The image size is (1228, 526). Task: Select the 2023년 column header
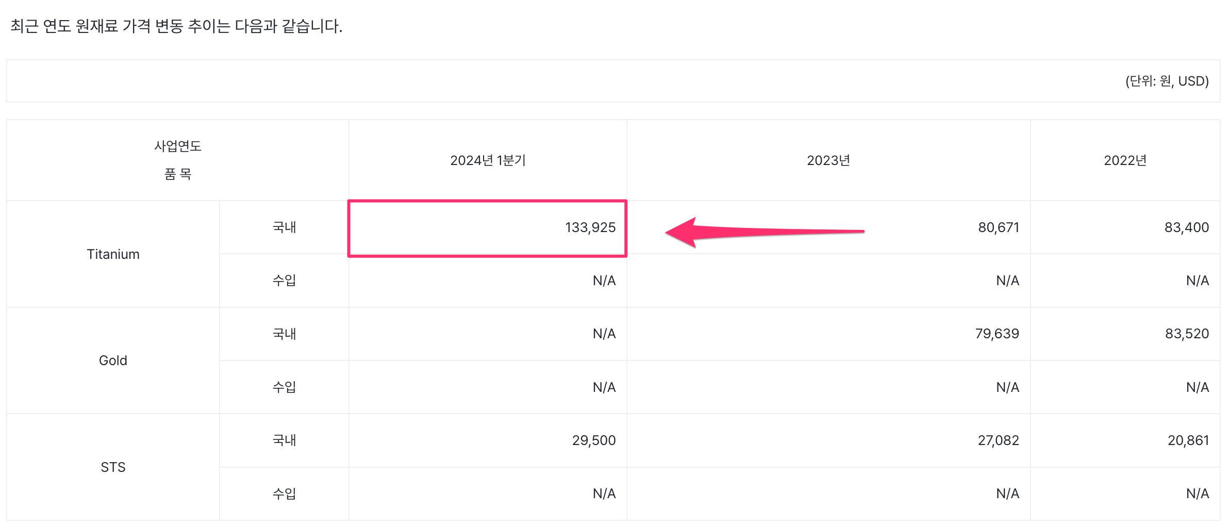point(828,160)
